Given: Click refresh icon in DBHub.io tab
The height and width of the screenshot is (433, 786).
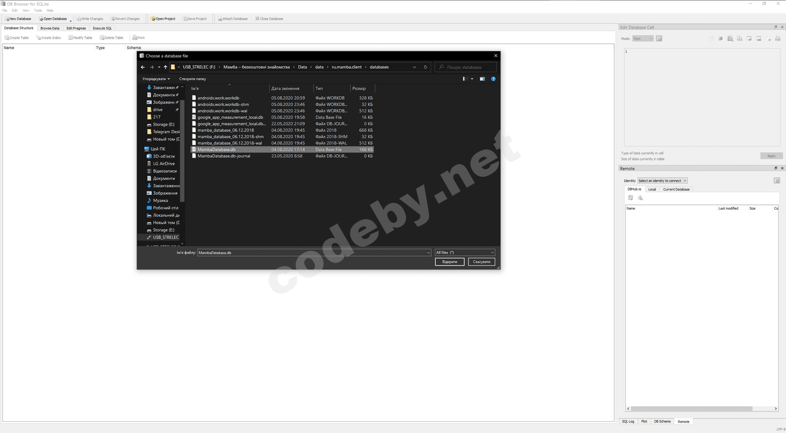Looking at the screenshot, I should click(x=631, y=198).
